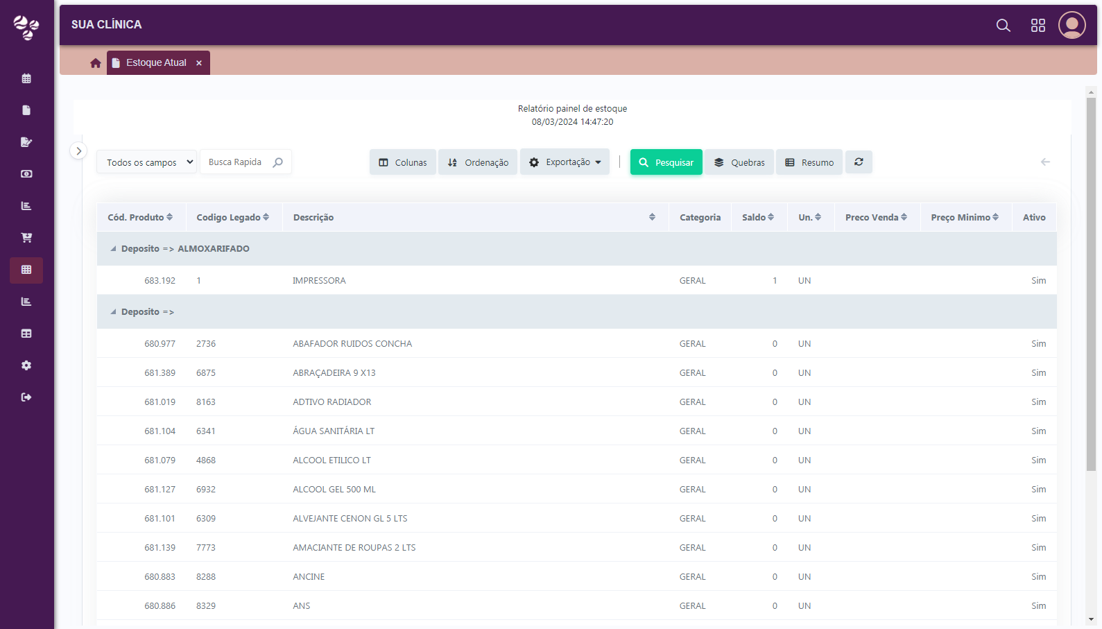Open the settings gear in sidebar
The image size is (1102, 629).
[26, 365]
